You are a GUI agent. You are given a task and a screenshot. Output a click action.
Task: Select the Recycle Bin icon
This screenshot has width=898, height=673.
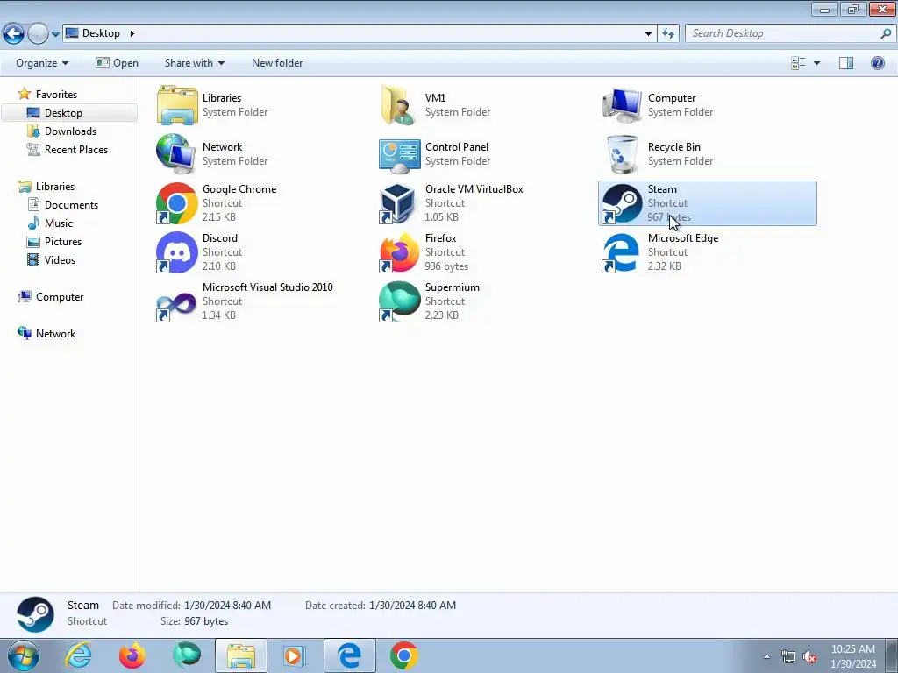(x=623, y=154)
